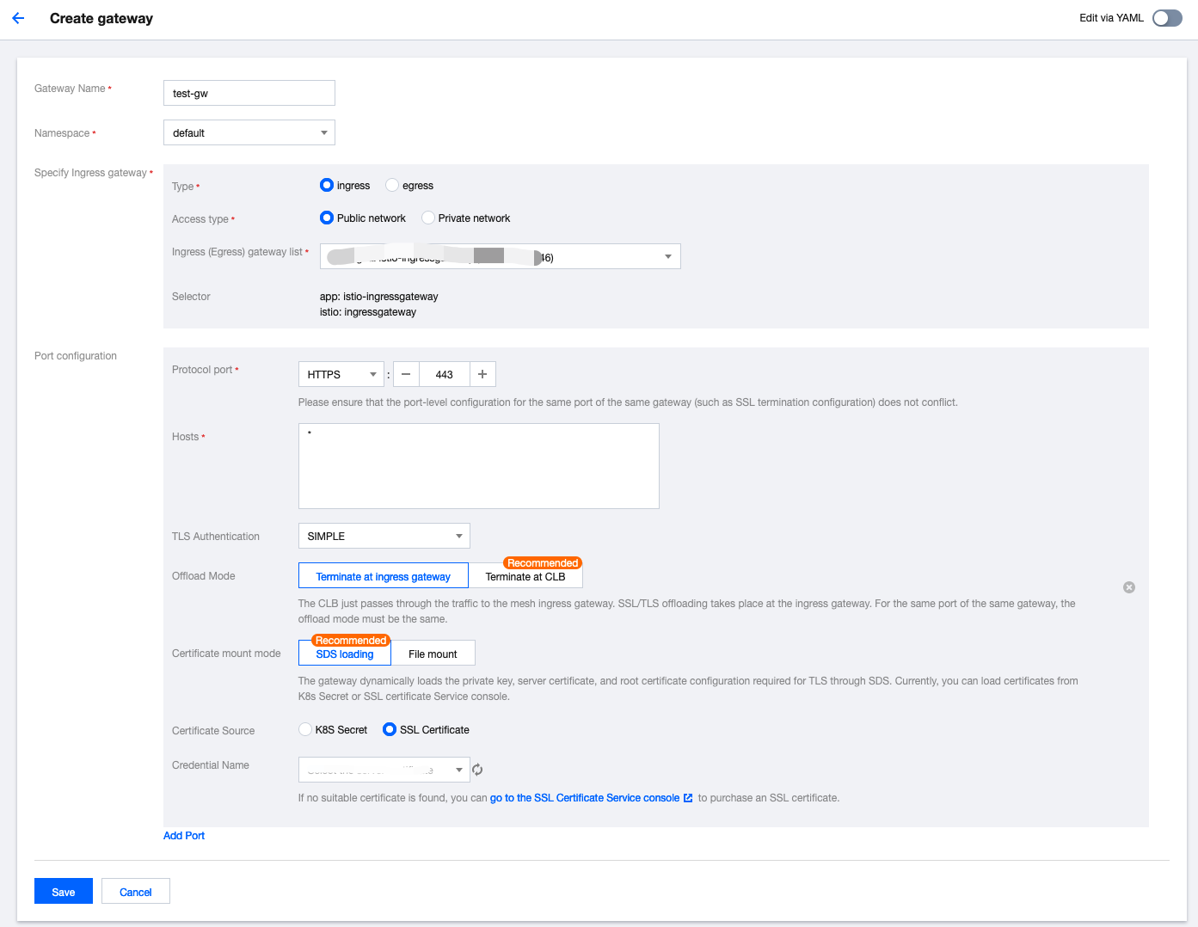The image size is (1198, 927).
Task: Choose Private network access type
Action: click(x=428, y=218)
